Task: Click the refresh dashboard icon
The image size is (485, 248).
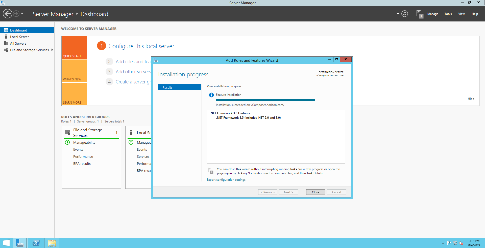Action: pyautogui.click(x=404, y=14)
